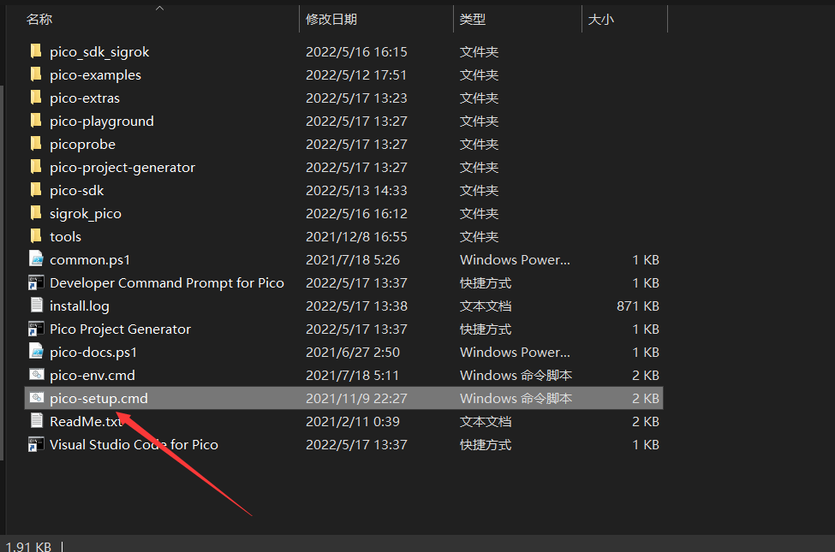Select the sigrok_pico name text
Viewport: 835px width, 552px height.
click(86, 214)
